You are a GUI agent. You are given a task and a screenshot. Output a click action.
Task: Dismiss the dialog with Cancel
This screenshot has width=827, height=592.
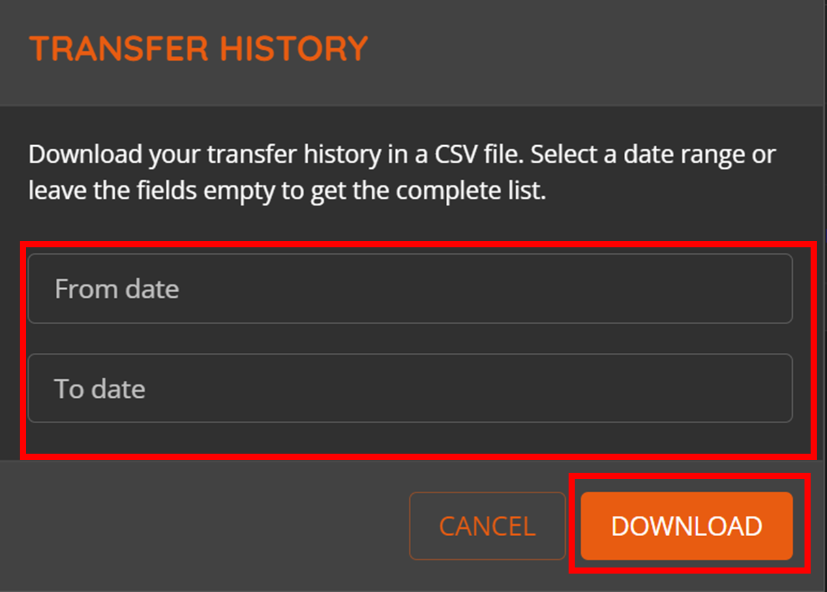point(487,526)
